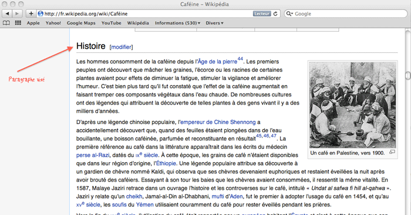The width and height of the screenshot is (411, 215).
Task: Open the IXe siècle link
Action: pos(147,155)
